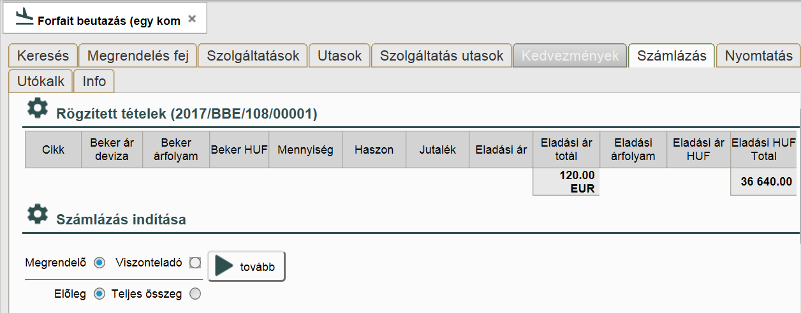Viewport: 801px width, 313px height.
Task: Select the Megrendelő radio button
Action: (x=99, y=263)
